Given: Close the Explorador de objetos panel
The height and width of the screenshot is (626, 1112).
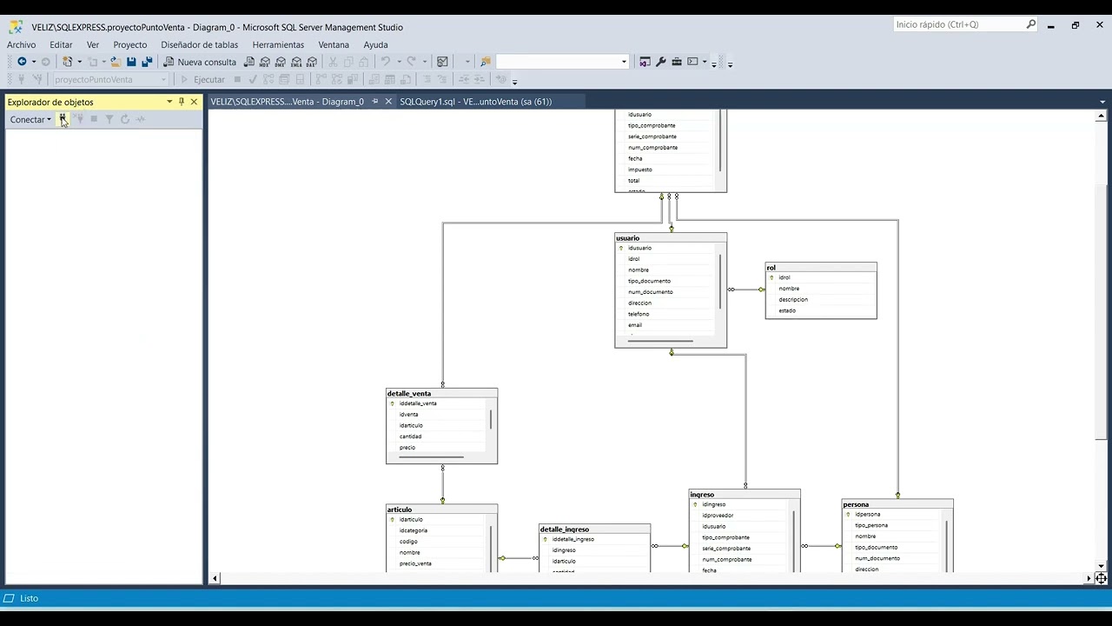Looking at the screenshot, I should (194, 102).
